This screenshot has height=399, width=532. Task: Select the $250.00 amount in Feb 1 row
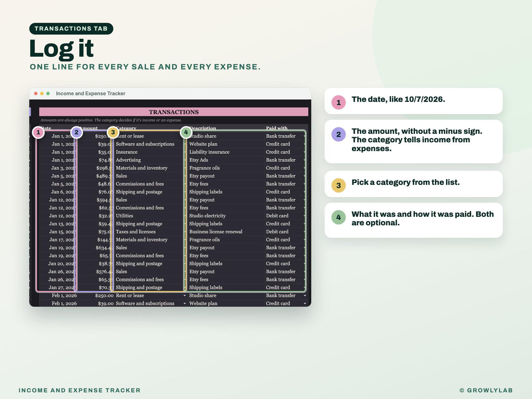[104, 296]
